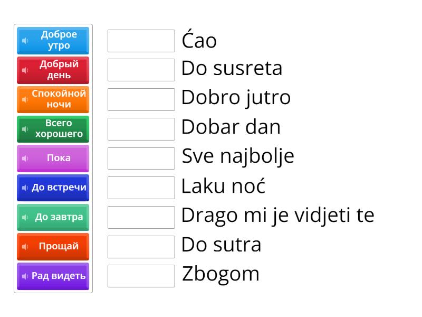This screenshot has width=422, height=317.
Task: Play audio on the "Рад видеть" card
Action: (25, 276)
